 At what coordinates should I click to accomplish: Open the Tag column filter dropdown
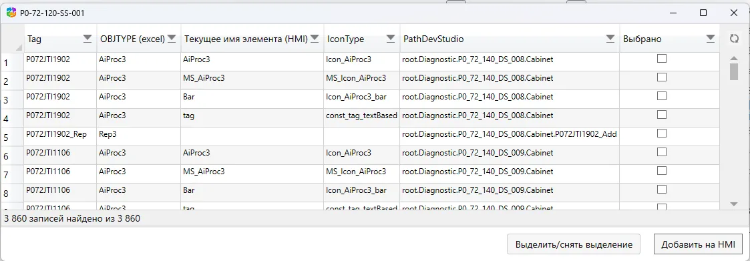click(87, 39)
